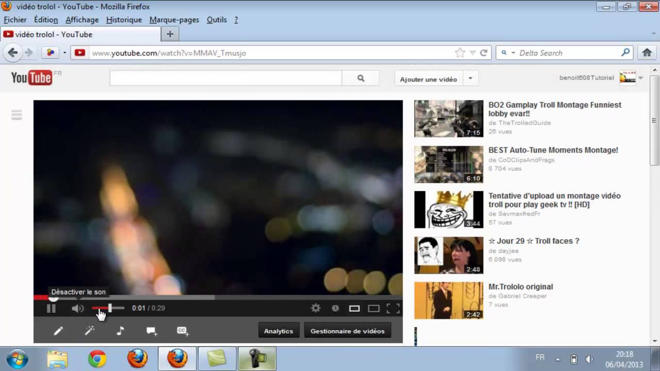Open Édition menu
This screenshot has width=660, height=371.
46,20
